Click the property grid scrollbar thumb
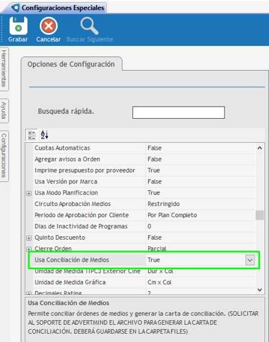The height and width of the screenshot is (342, 269). pyautogui.click(x=259, y=215)
